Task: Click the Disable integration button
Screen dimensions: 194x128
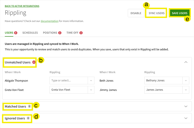Action: (136, 13)
